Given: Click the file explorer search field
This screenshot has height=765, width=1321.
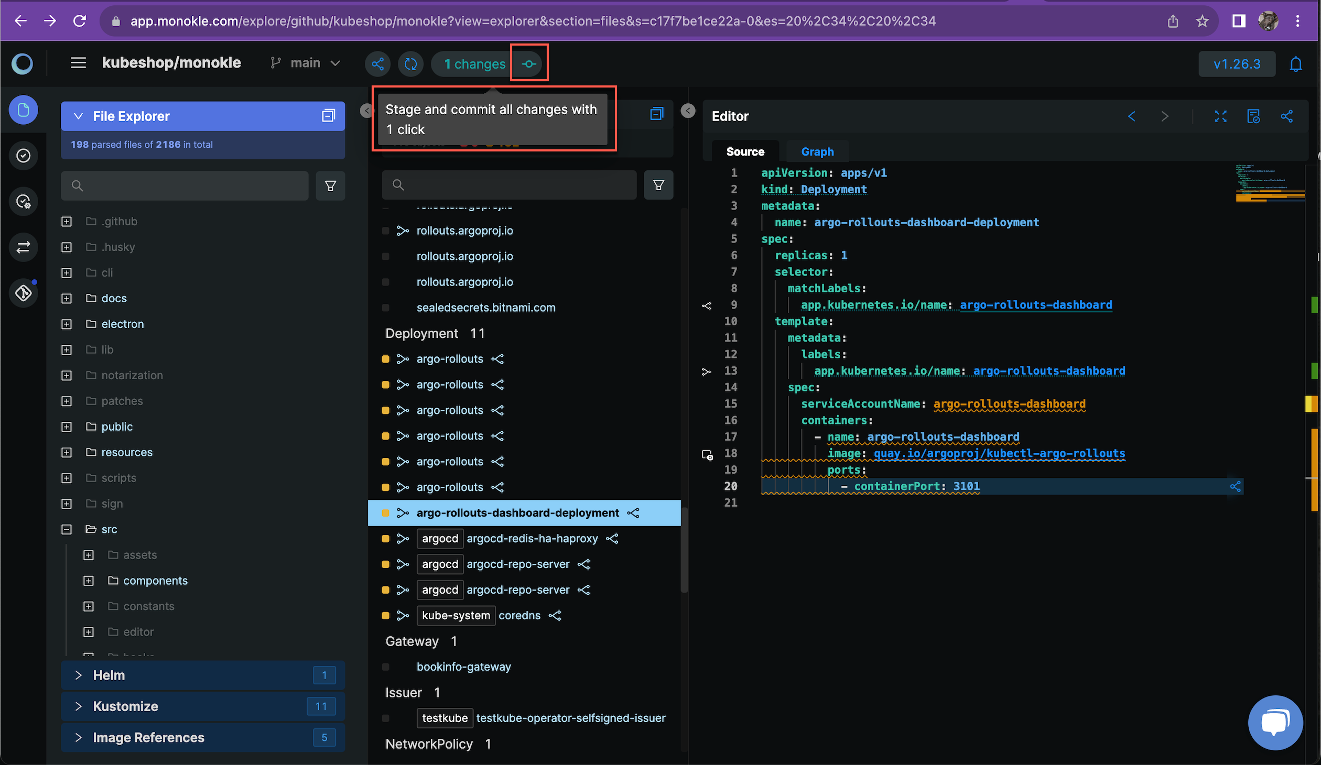Looking at the screenshot, I should pos(185,185).
